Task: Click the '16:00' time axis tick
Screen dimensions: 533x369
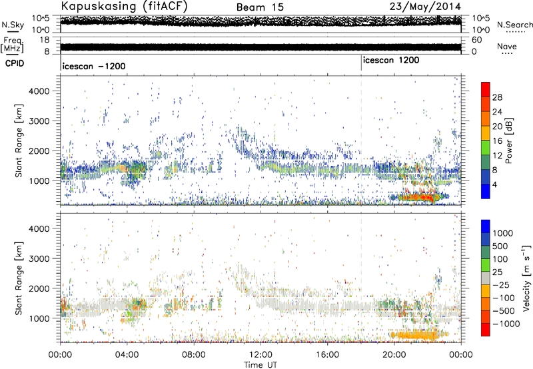Action: (327, 355)
